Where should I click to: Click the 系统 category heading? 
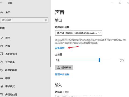pyautogui.click(x=2, y=28)
